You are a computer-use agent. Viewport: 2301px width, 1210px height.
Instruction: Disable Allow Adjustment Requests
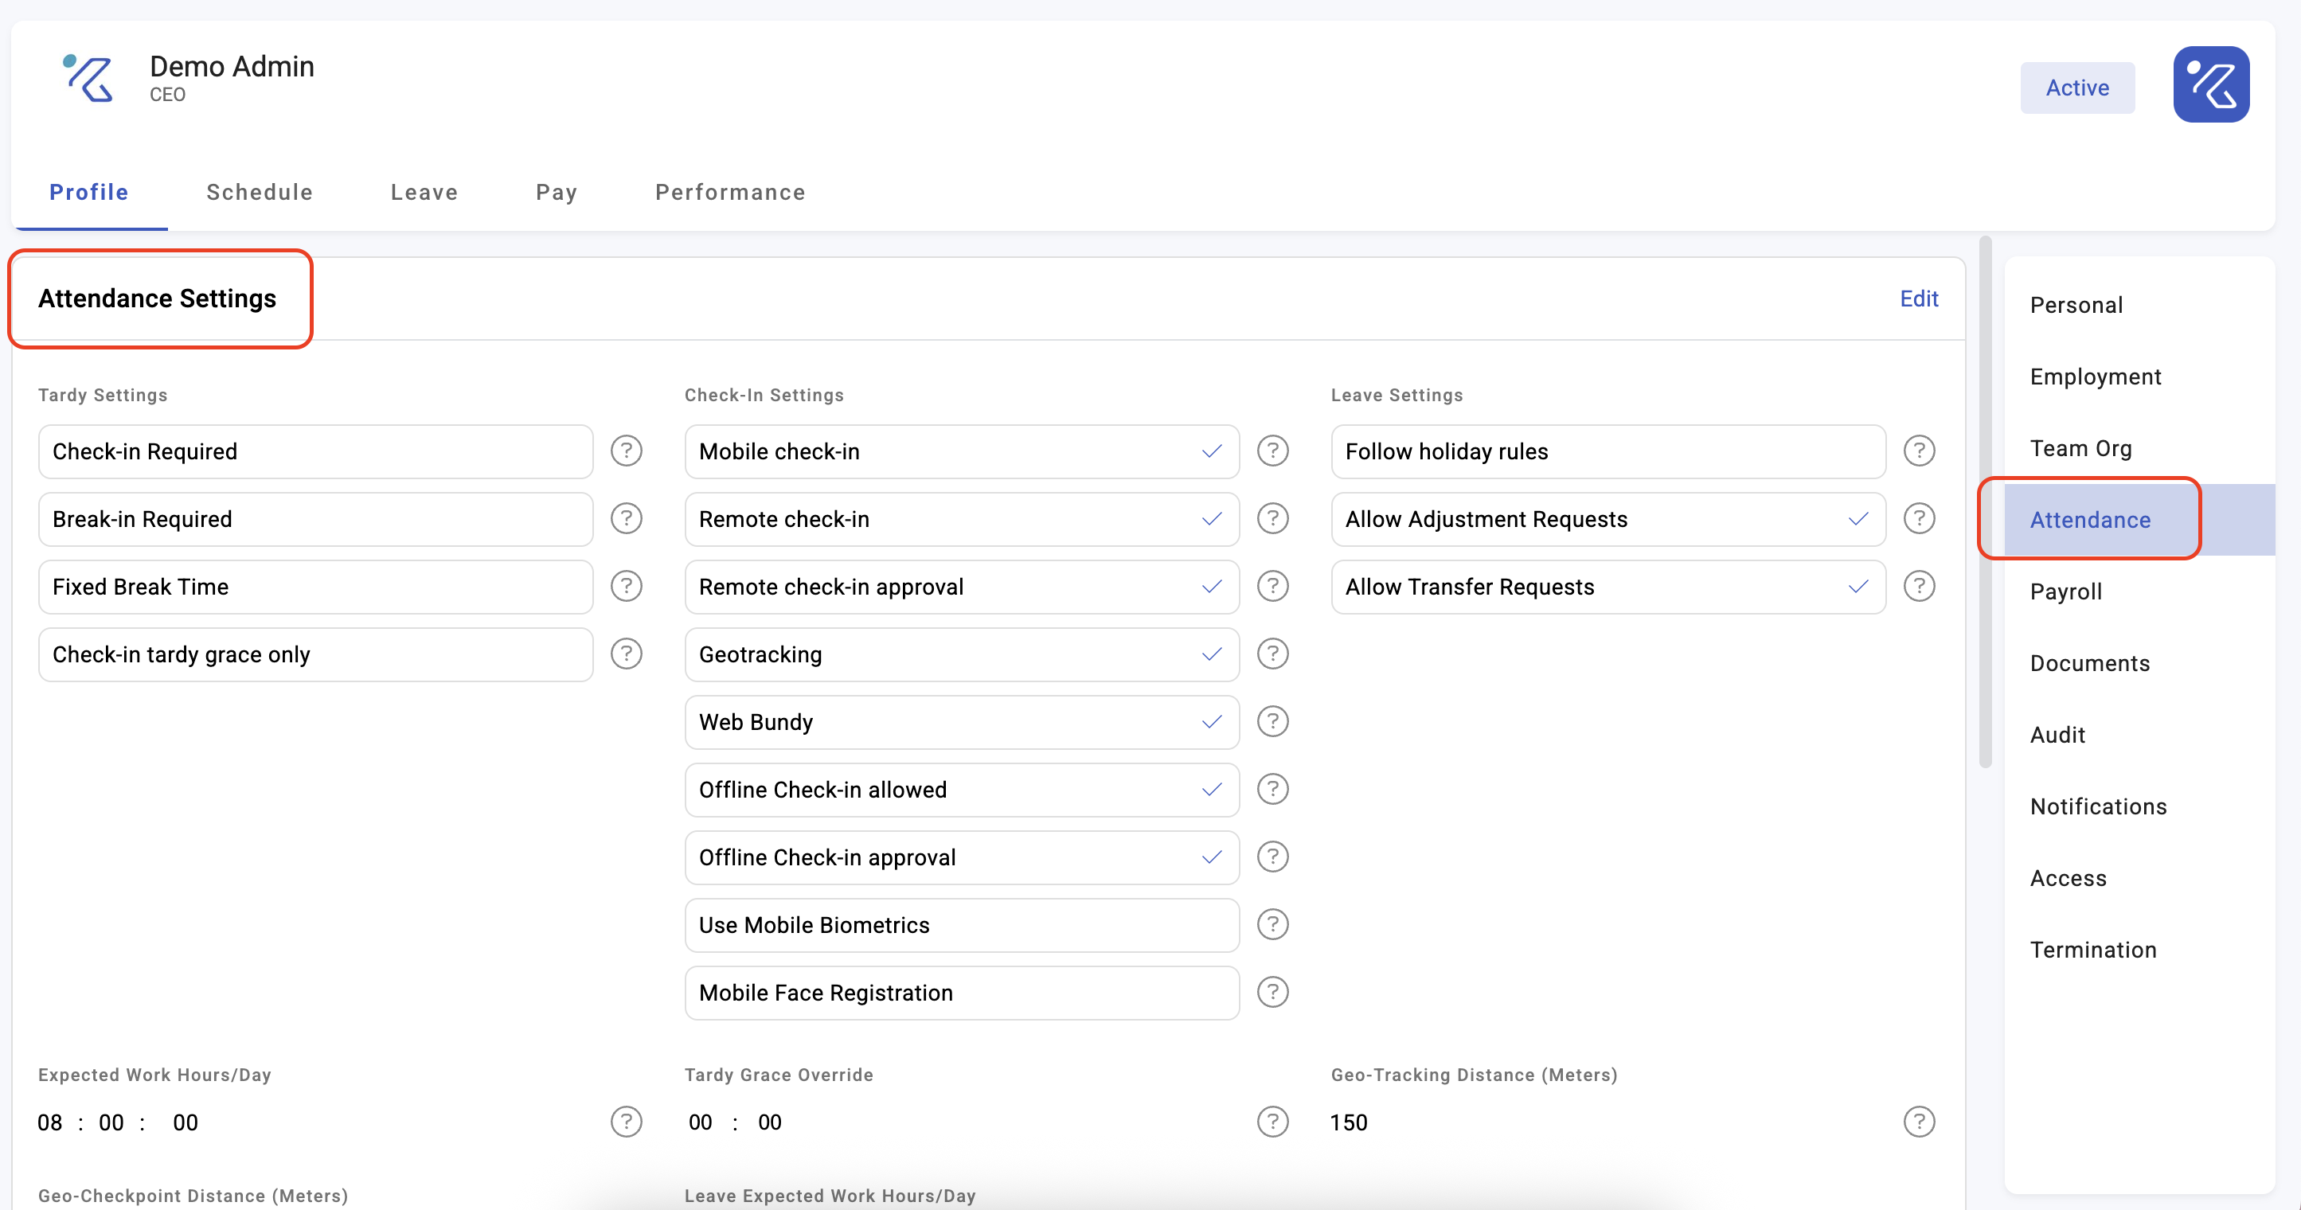1609,520
